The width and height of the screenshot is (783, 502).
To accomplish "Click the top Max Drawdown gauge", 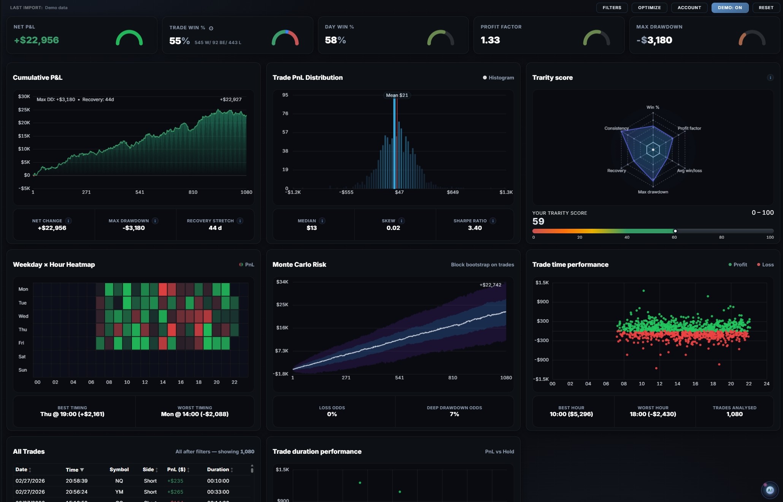I will [752, 38].
